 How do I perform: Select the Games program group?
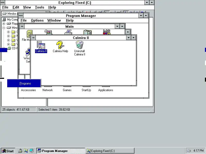(x=67, y=90)
